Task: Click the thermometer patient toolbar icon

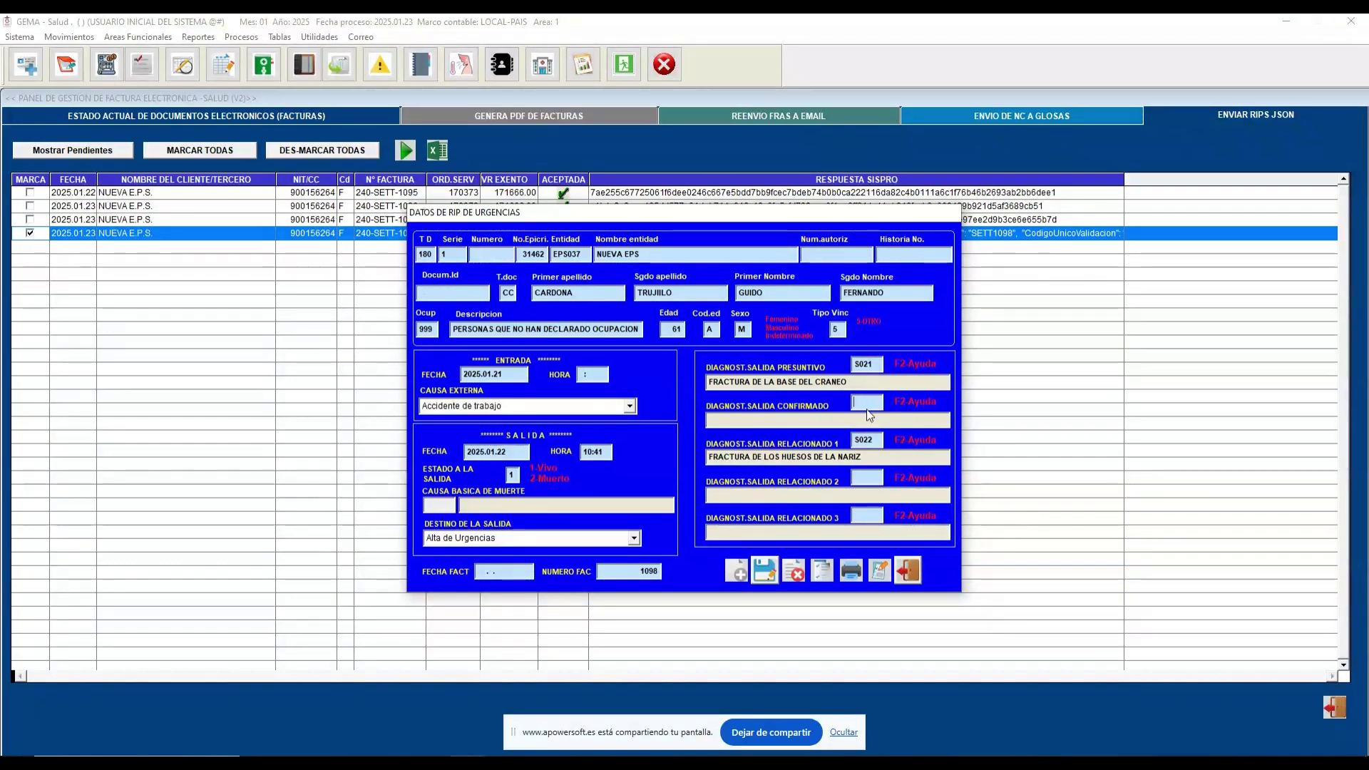Action: point(461,65)
